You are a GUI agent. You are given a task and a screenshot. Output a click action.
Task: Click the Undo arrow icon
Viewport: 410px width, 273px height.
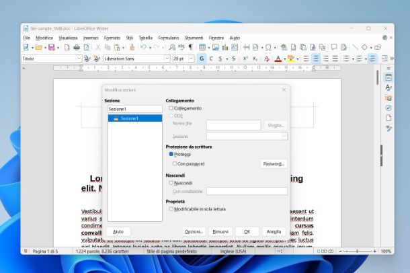click(143, 47)
